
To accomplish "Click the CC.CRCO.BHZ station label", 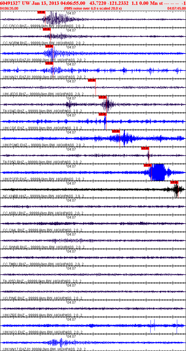I will 14,26.
